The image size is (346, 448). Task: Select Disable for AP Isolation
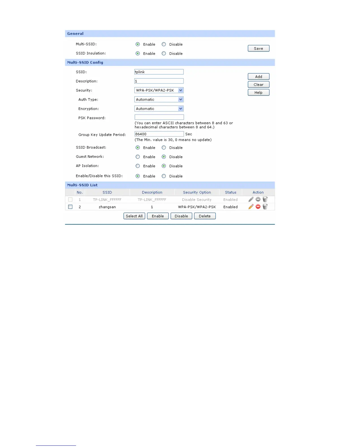pyautogui.click(x=164, y=166)
